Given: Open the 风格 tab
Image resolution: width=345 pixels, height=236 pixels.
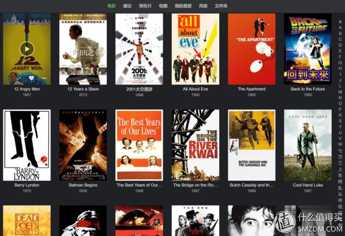Looking at the screenshot, I should pos(203,6).
